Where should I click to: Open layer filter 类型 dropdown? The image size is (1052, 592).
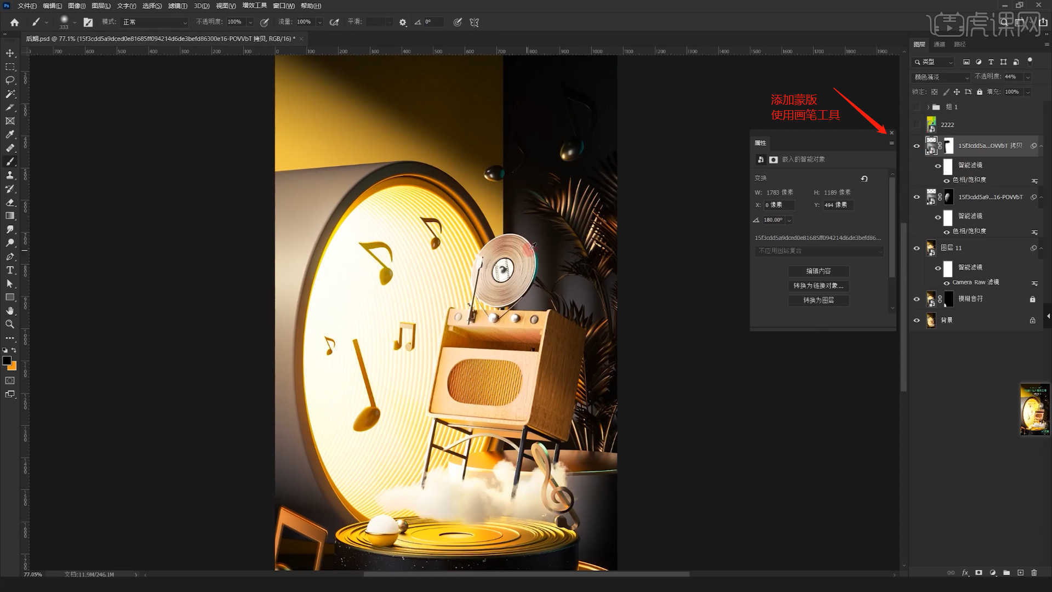point(934,62)
